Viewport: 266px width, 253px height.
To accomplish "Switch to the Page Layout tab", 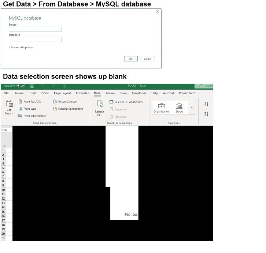I will click(62, 93).
